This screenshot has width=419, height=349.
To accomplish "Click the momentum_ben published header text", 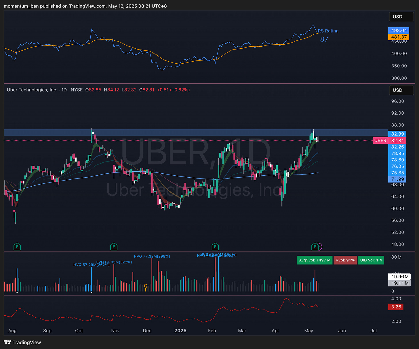I will point(85,6).
